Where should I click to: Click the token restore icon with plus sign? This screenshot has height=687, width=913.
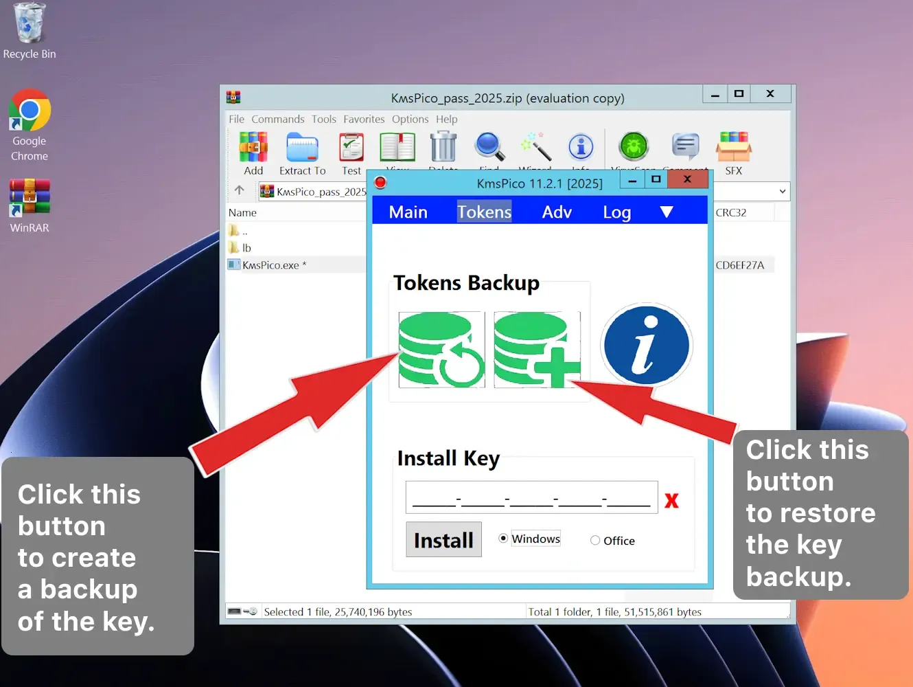(537, 350)
